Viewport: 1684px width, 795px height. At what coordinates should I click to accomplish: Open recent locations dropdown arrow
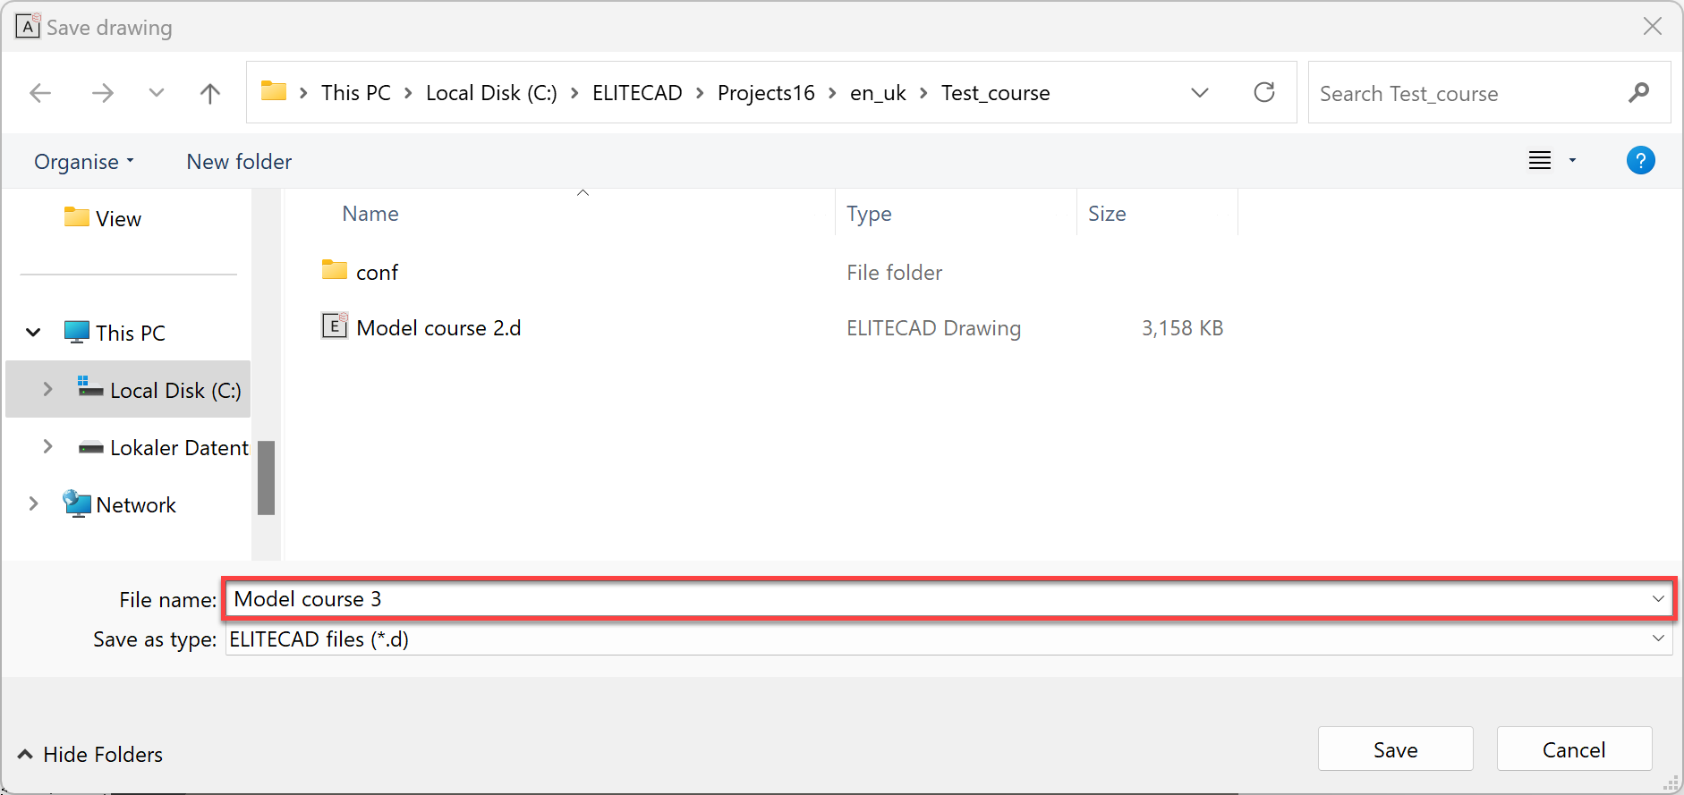pyautogui.click(x=157, y=93)
